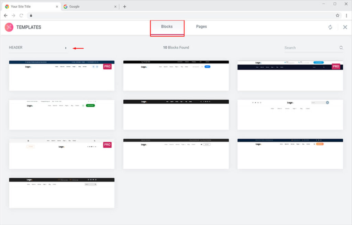This screenshot has height=225, width=352.
Task: Bookmark page with star icon
Action: click(338, 15)
